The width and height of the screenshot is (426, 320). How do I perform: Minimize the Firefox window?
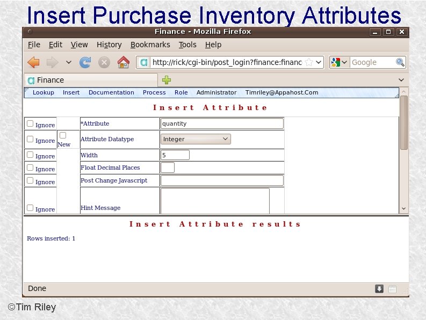(x=375, y=32)
